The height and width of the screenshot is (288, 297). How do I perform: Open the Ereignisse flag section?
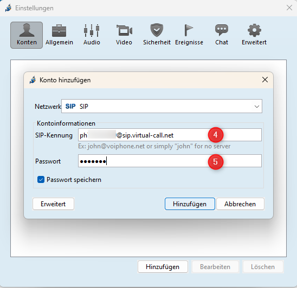(189, 35)
